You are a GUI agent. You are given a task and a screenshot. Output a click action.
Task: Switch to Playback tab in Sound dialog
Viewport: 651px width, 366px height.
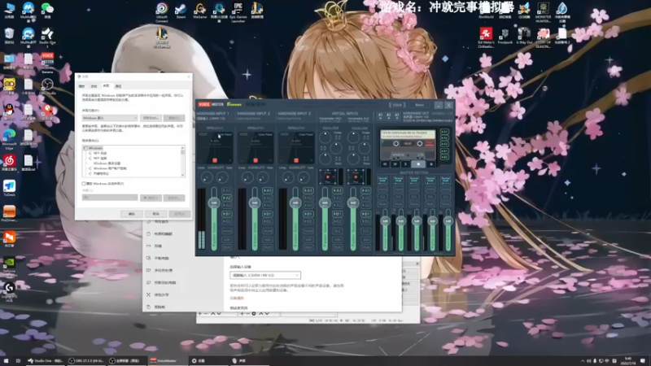click(x=82, y=86)
